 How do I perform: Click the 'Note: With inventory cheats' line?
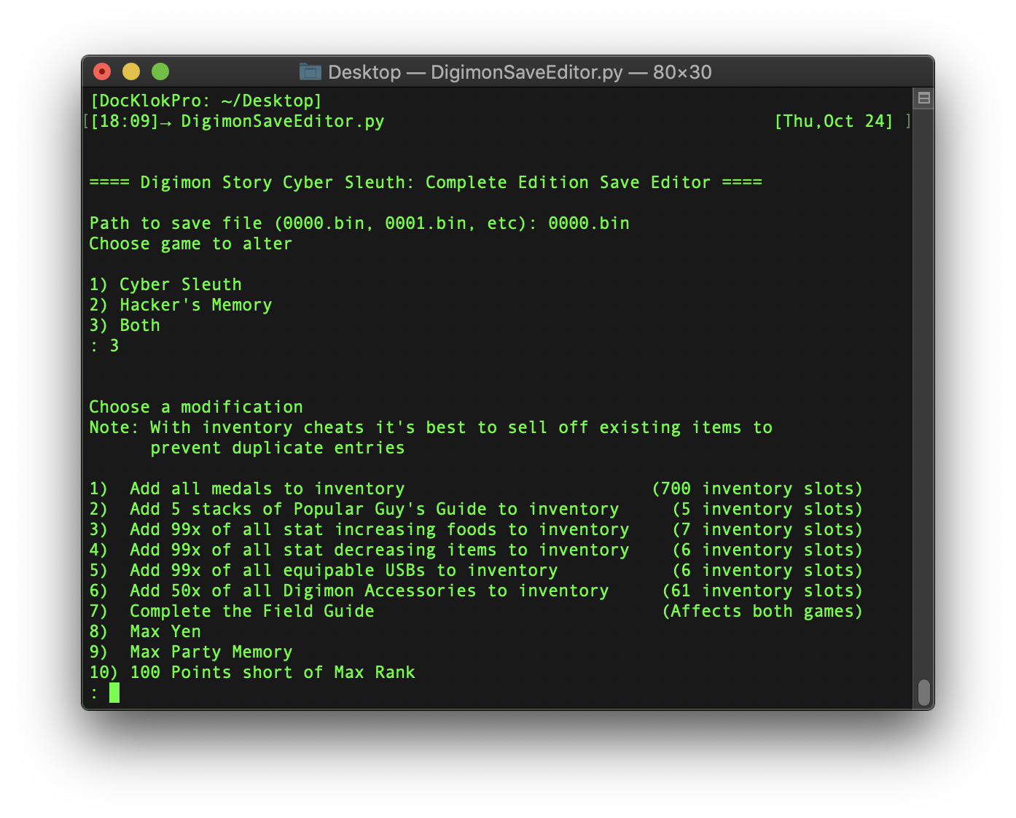(x=431, y=427)
